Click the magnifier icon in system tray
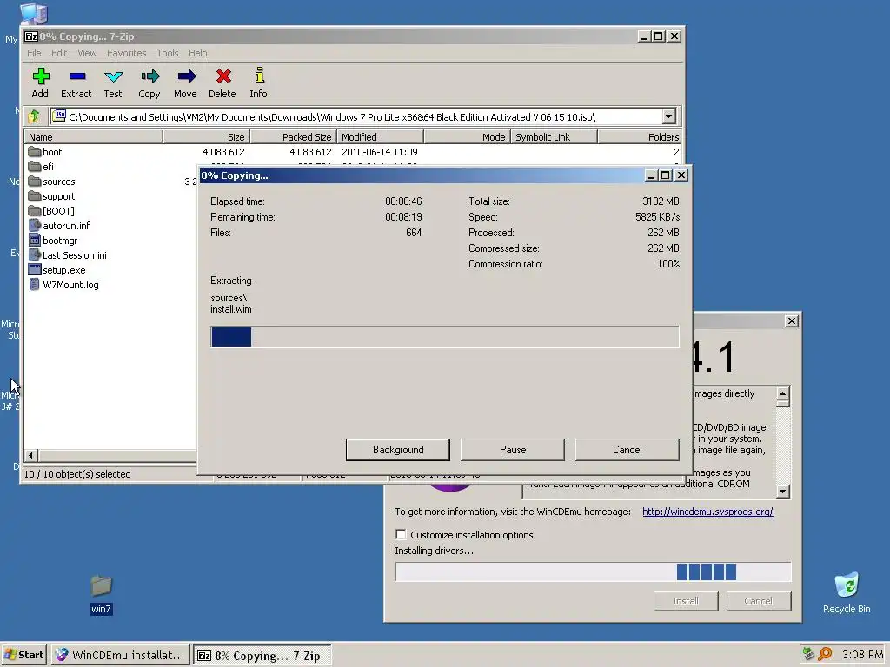This screenshot has height=667, width=890. pos(826,654)
